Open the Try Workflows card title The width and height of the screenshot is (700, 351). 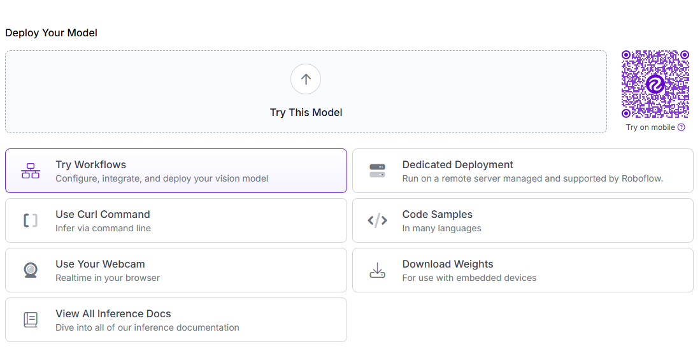coord(91,165)
